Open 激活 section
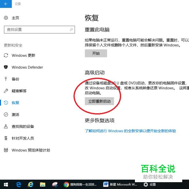189x189 pixels. [15, 114]
